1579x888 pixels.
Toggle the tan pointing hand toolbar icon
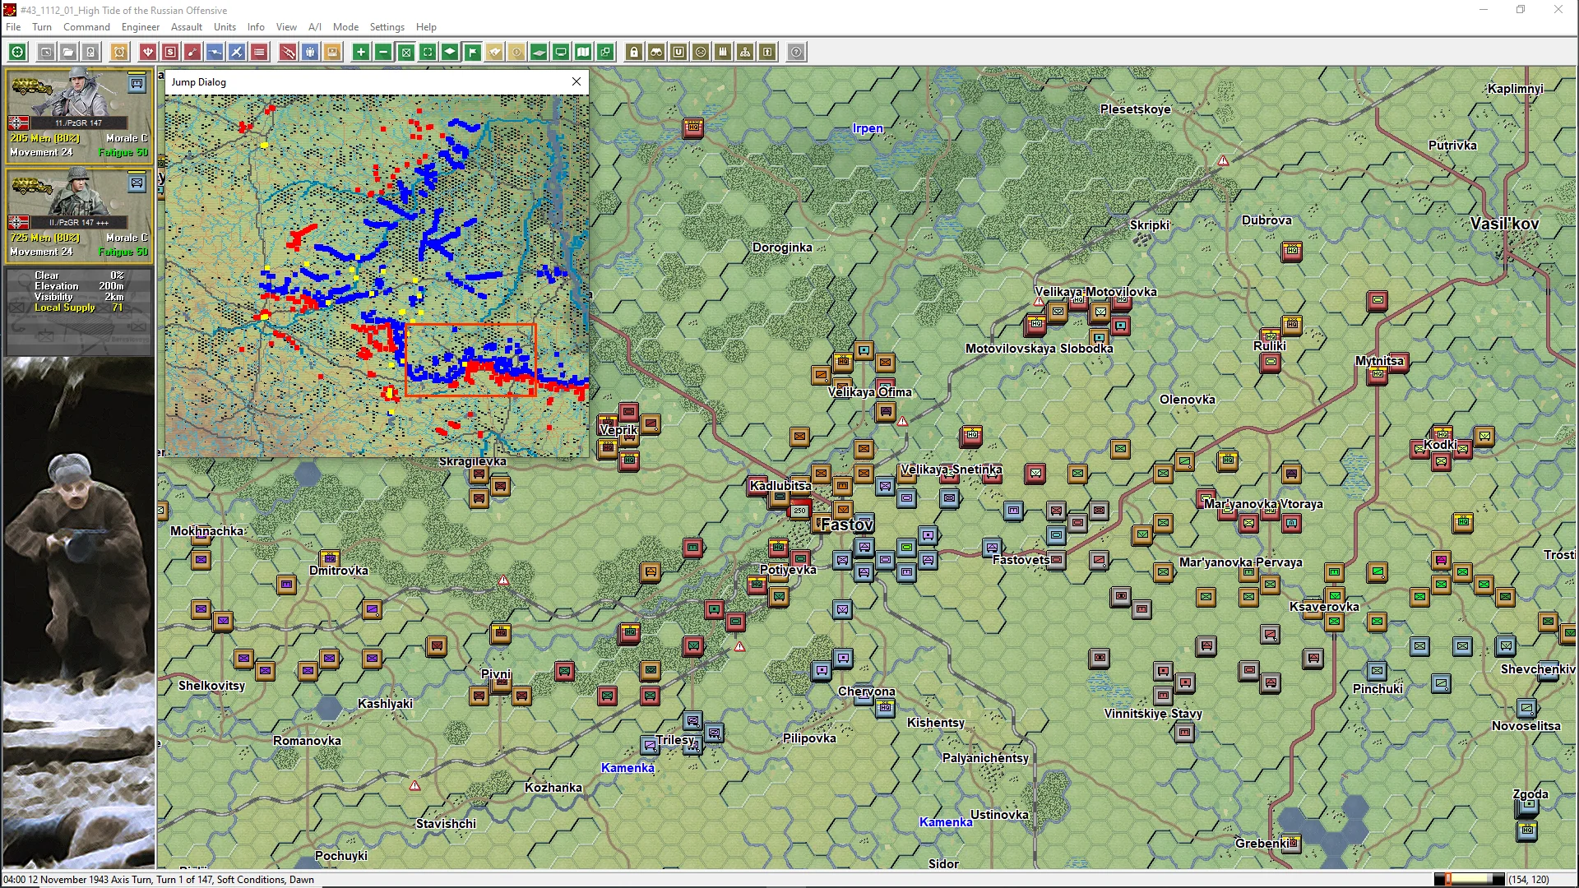494,53
